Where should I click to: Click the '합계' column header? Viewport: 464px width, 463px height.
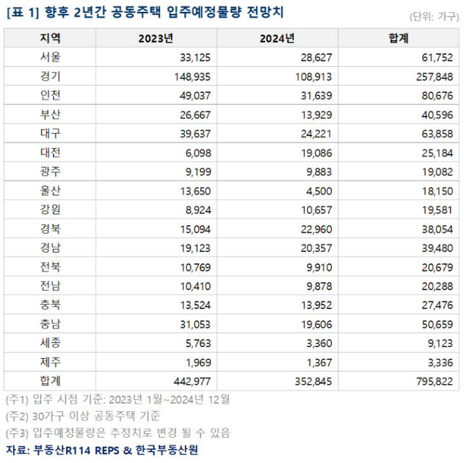click(x=399, y=38)
